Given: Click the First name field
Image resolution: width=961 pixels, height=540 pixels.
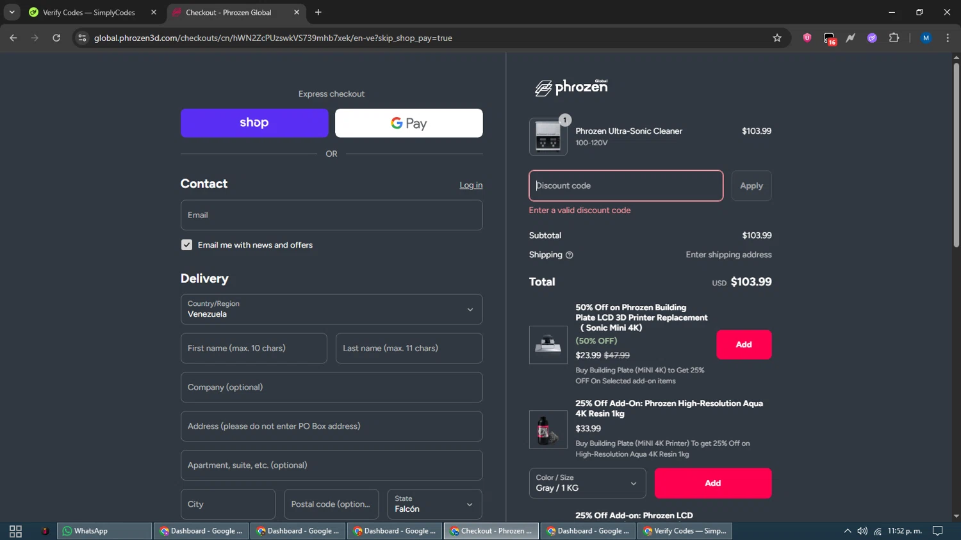Looking at the screenshot, I should click(254, 348).
